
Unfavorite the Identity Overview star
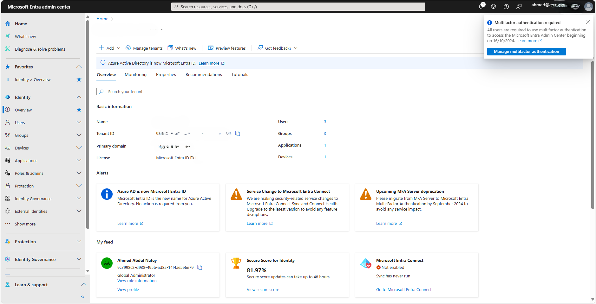(x=79, y=79)
